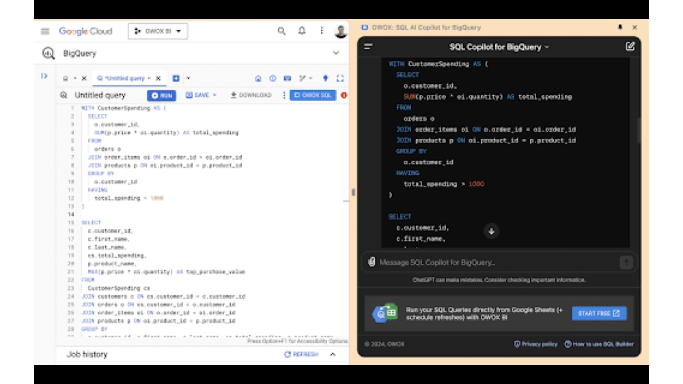
Task: Open the Google Cloud navigation hamburger menu
Action: click(x=45, y=31)
